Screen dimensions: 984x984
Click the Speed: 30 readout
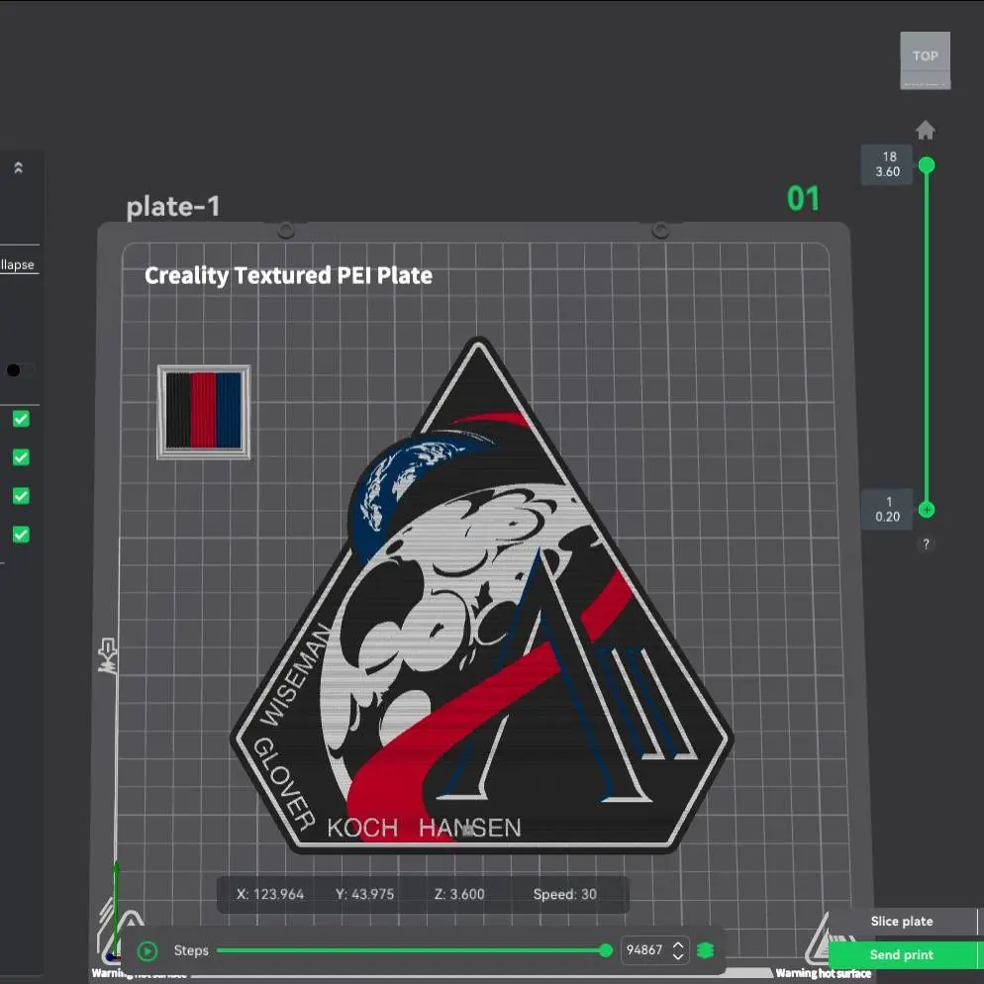coord(565,894)
